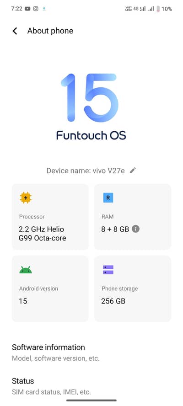Tap the back arrow icon

click(15, 31)
